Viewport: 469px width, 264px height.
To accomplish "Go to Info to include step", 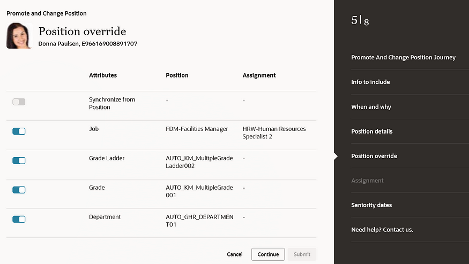I will click(370, 82).
